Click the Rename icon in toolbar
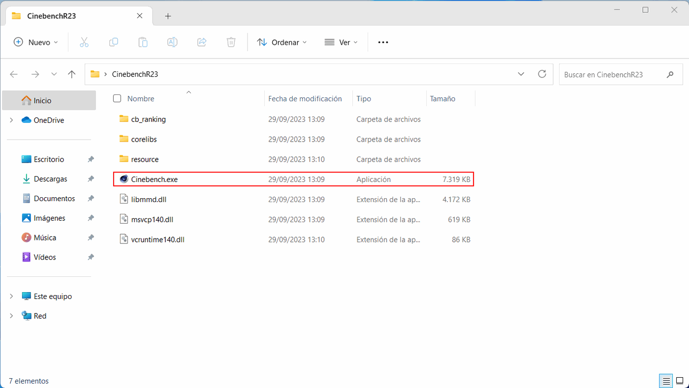This screenshot has width=689, height=388. [x=172, y=42]
